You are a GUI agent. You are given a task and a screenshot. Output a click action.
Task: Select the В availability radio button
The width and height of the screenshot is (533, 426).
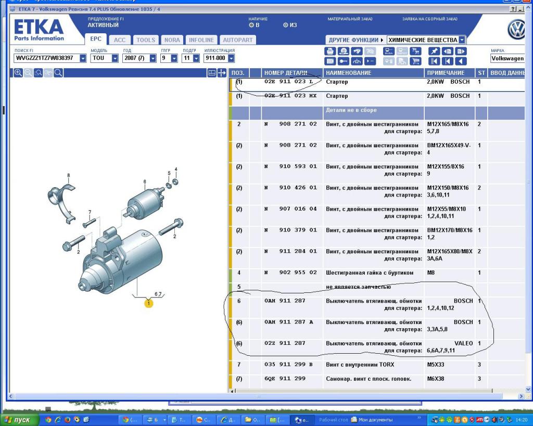[x=251, y=25]
